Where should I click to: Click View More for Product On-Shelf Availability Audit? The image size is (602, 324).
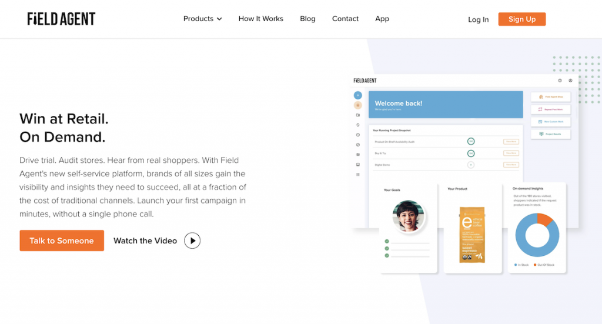click(511, 142)
